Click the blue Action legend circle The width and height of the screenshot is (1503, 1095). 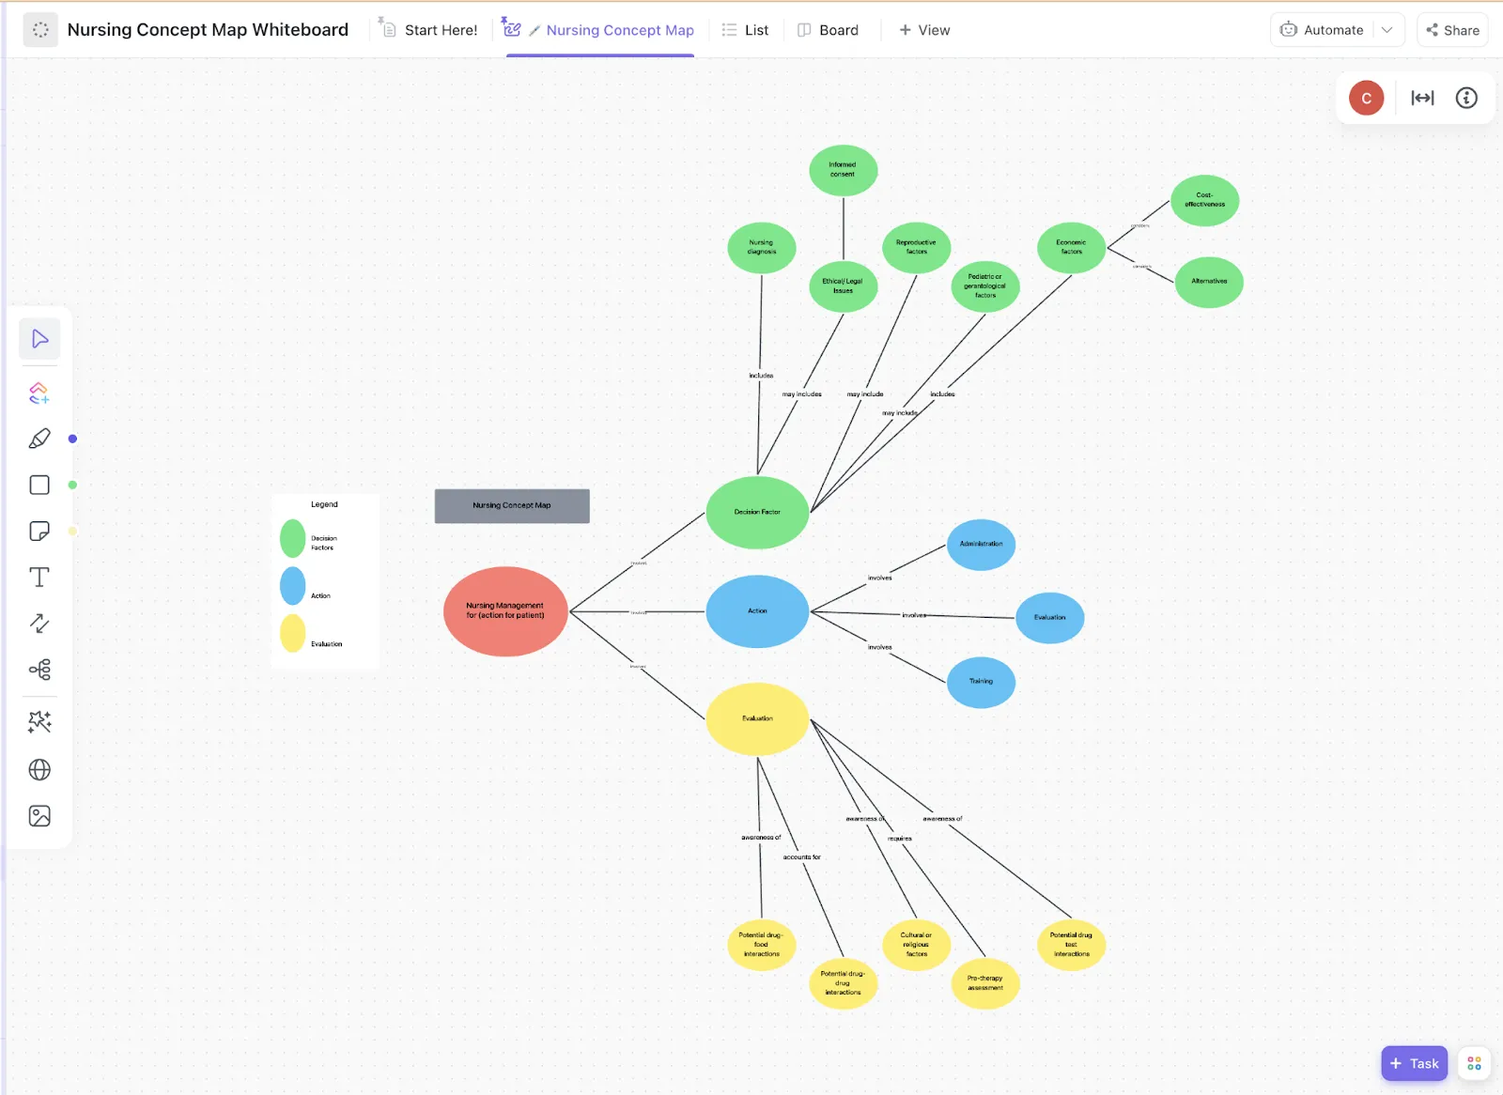pos(293,586)
